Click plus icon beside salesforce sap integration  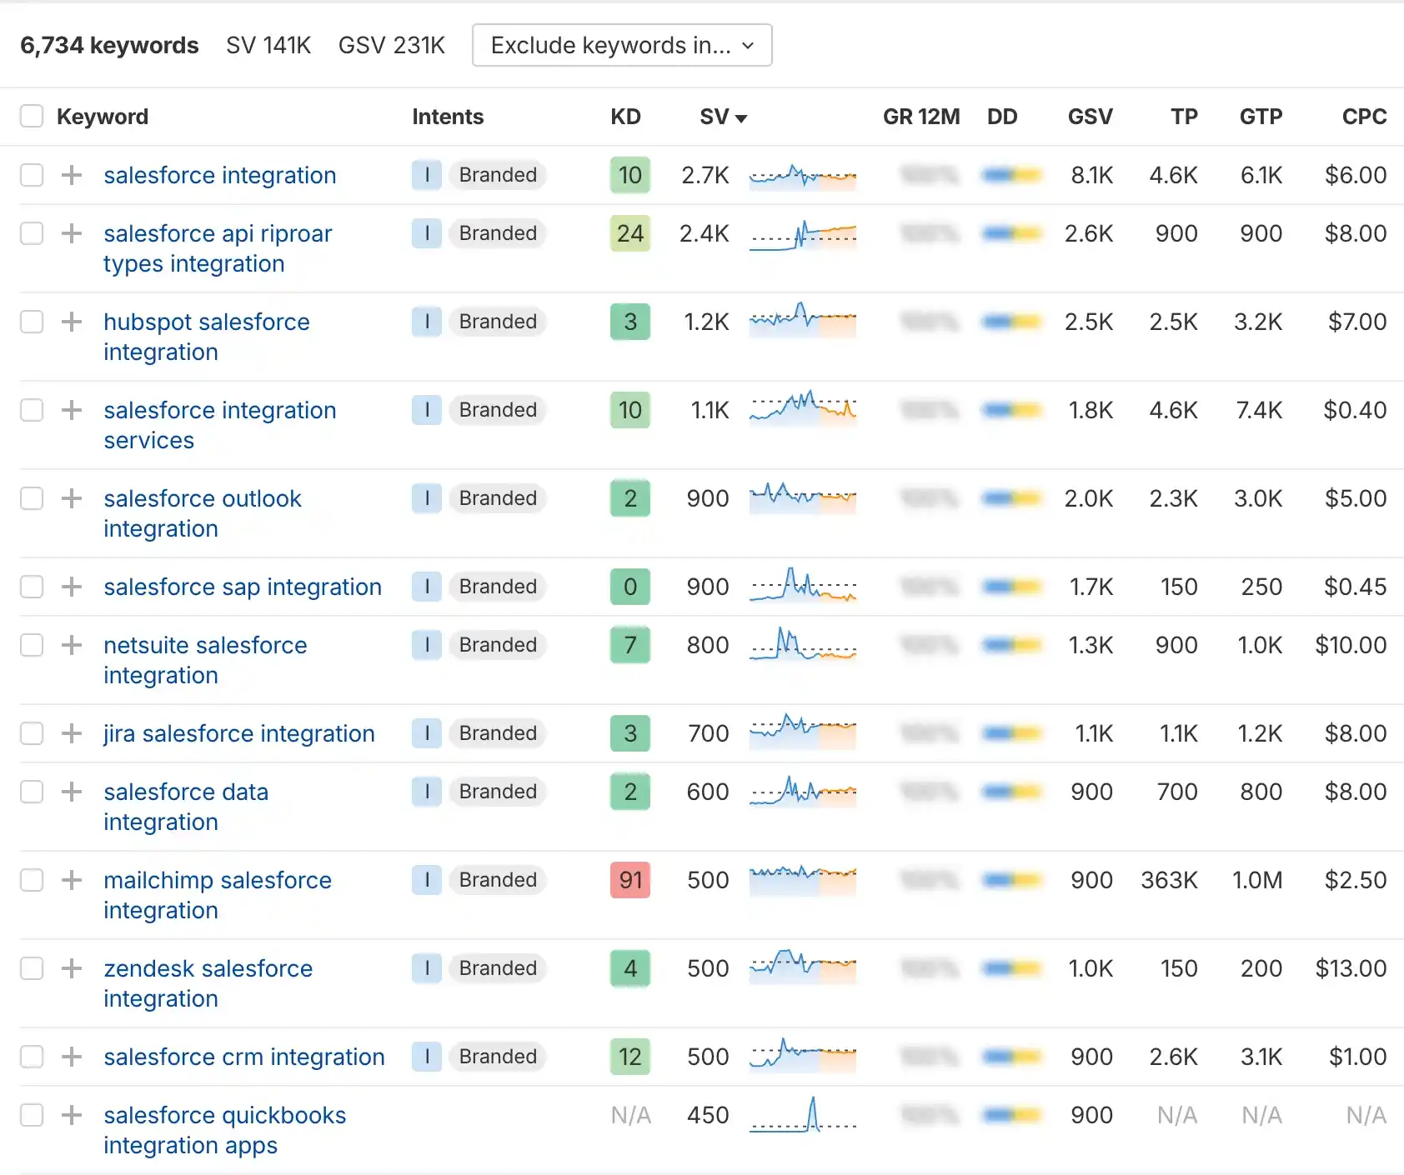click(72, 587)
